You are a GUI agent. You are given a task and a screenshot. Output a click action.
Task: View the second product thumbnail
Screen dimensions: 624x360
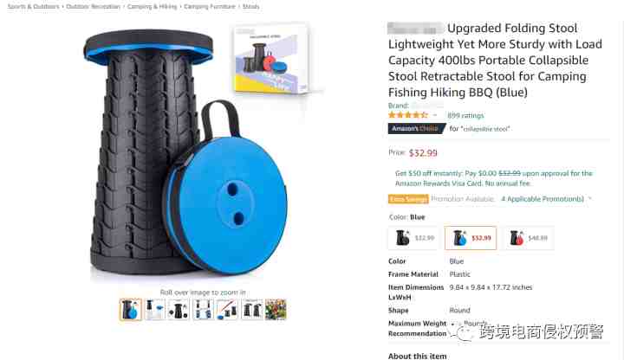[155, 309]
